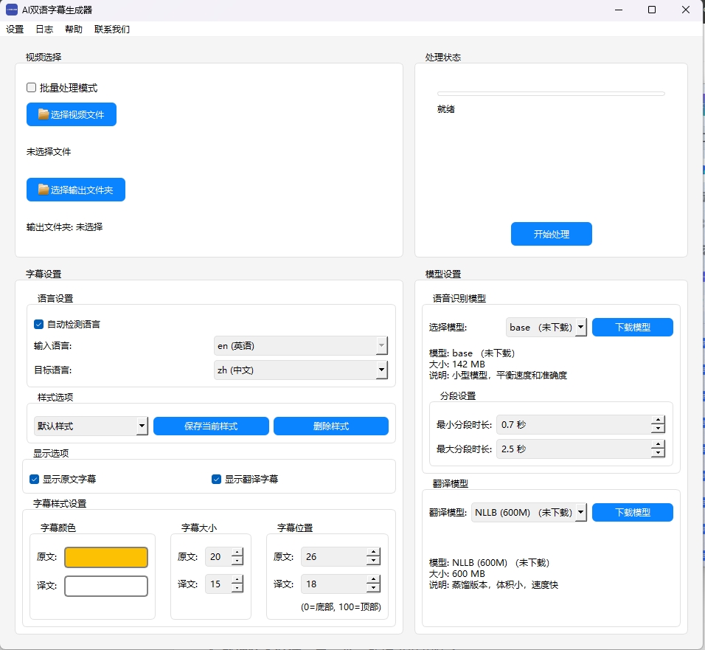705x650 pixels.
Task: Uncheck the 显示翻译字幕 checkbox
Action: click(x=216, y=479)
